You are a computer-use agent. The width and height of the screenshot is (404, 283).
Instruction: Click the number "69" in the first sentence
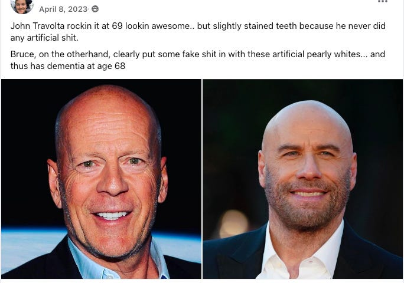117,27
